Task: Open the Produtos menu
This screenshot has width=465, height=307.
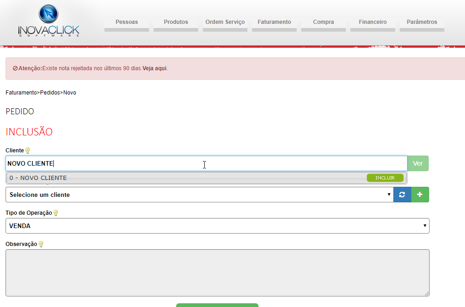Action: pyautogui.click(x=176, y=22)
